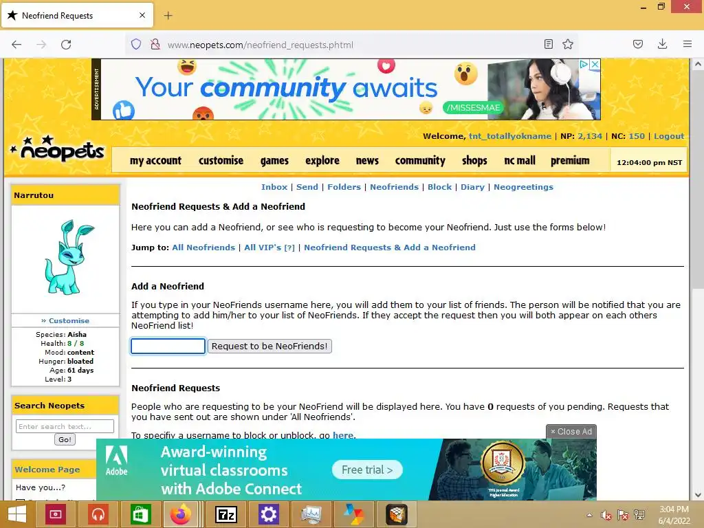Open the nc mall menu
The image size is (704, 528).
520,160
